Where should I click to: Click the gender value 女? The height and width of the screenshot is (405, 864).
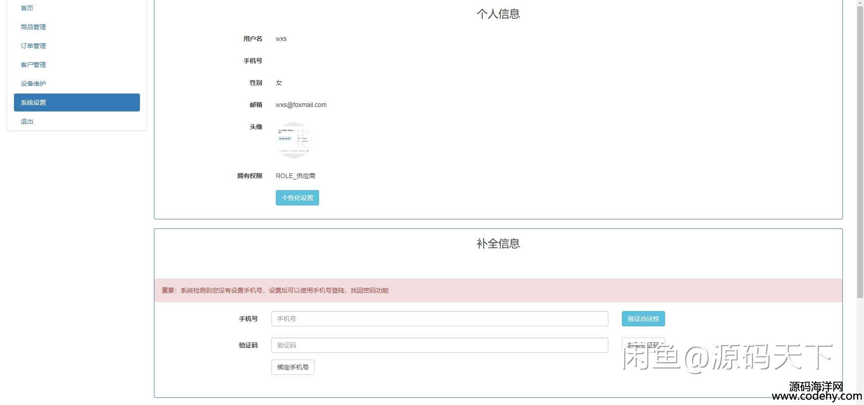pyautogui.click(x=279, y=83)
